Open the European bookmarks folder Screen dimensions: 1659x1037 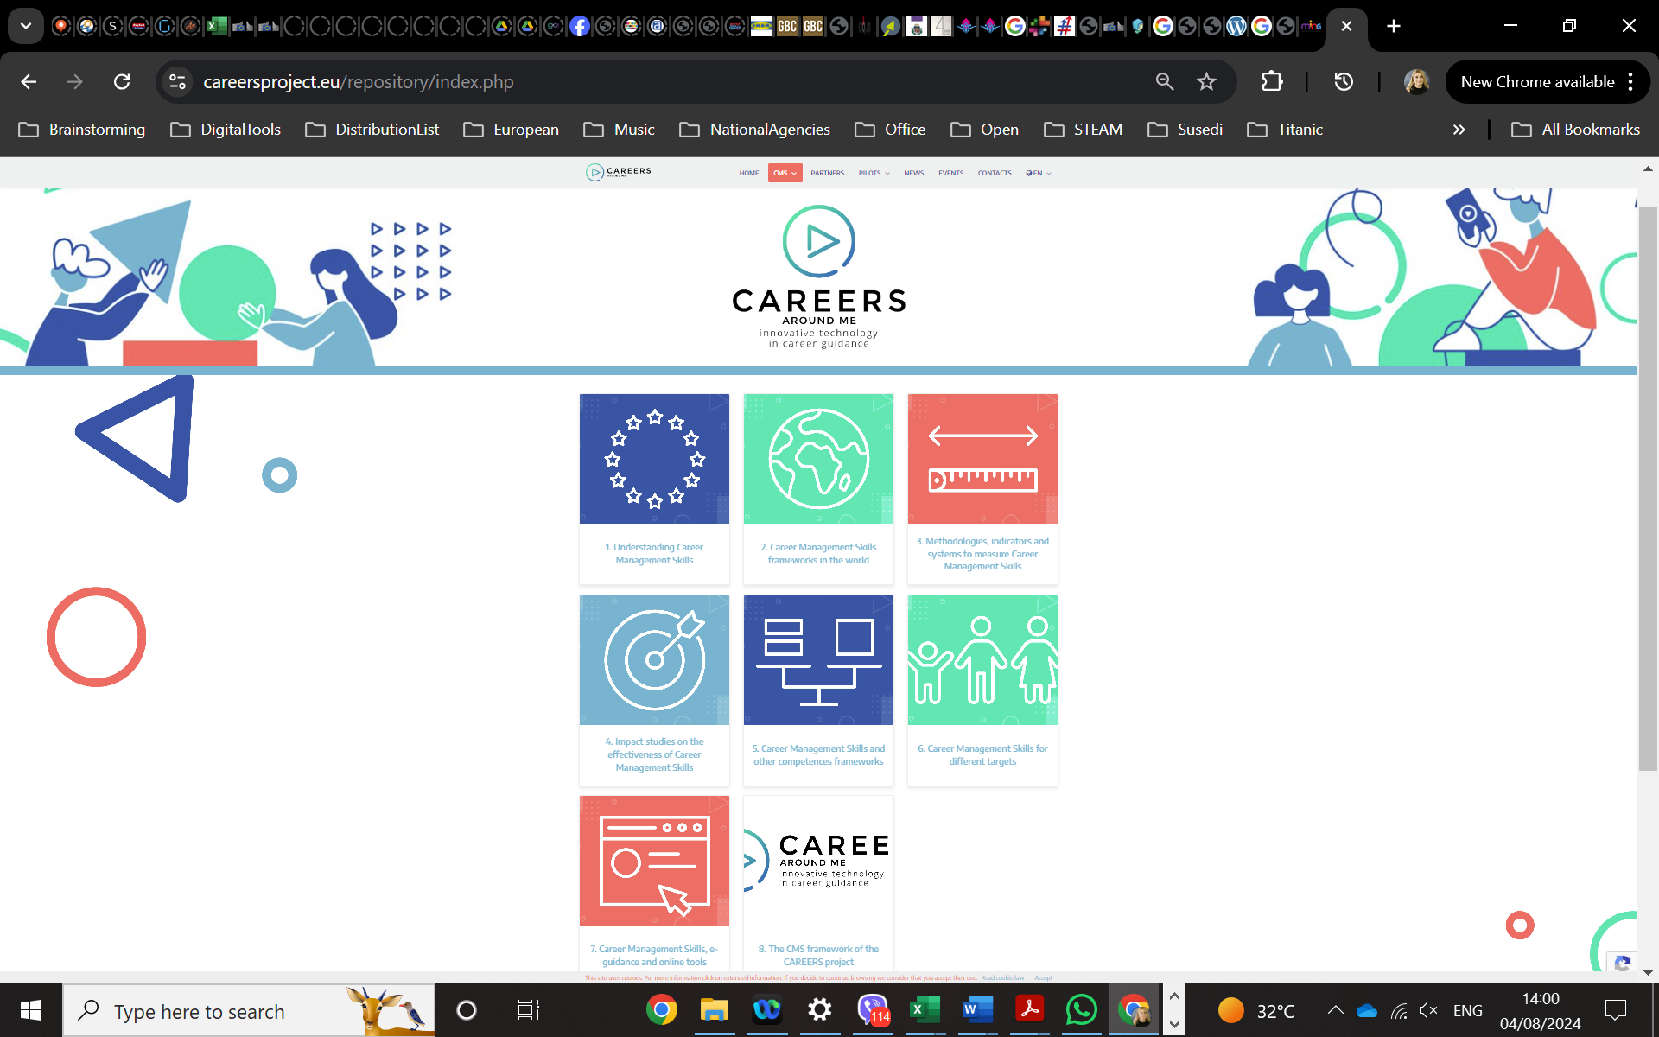[512, 130]
